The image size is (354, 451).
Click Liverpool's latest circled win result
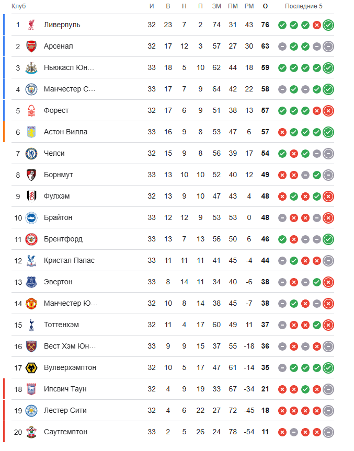(328, 25)
